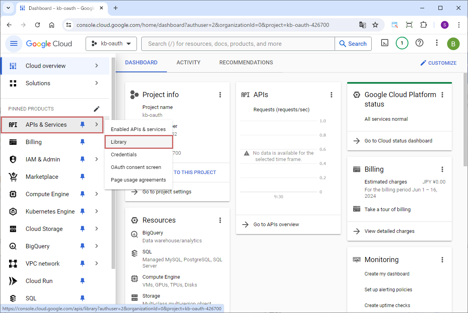Click the edit pinned products pencil icon

97,109
